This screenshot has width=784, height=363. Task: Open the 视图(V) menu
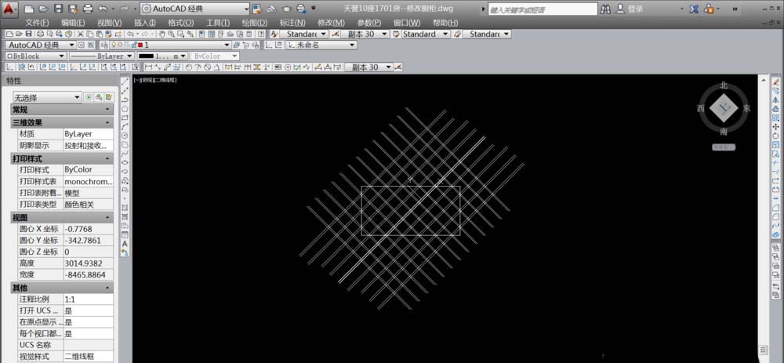pyautogui.click(x=110, y=23)
